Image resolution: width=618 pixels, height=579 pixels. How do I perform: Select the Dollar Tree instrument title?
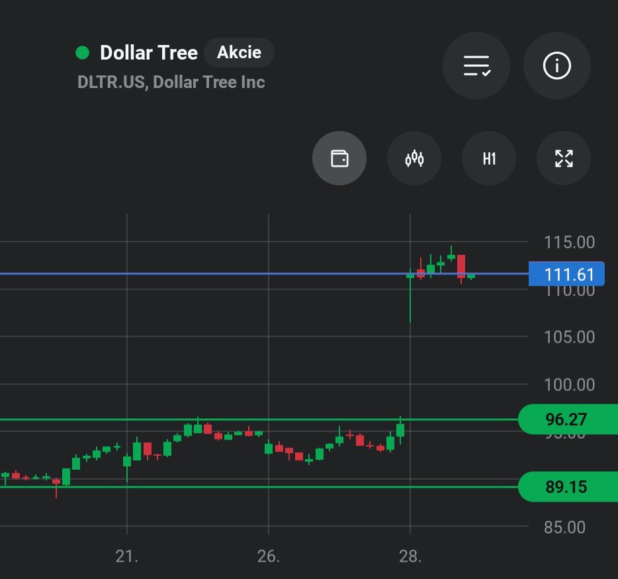coord(149,52)
